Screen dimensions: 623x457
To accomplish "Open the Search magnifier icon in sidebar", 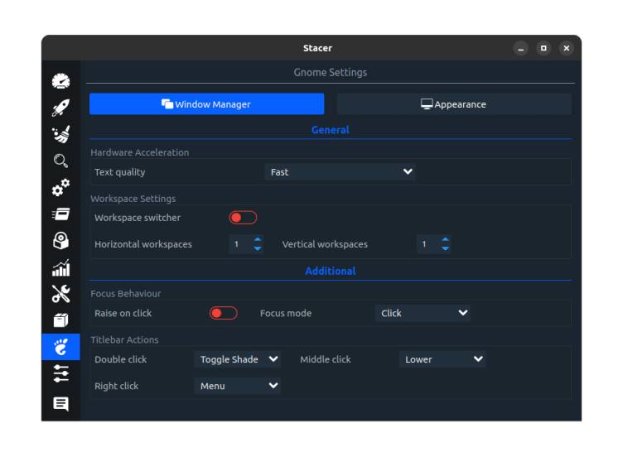I will [x=60, y=161].
